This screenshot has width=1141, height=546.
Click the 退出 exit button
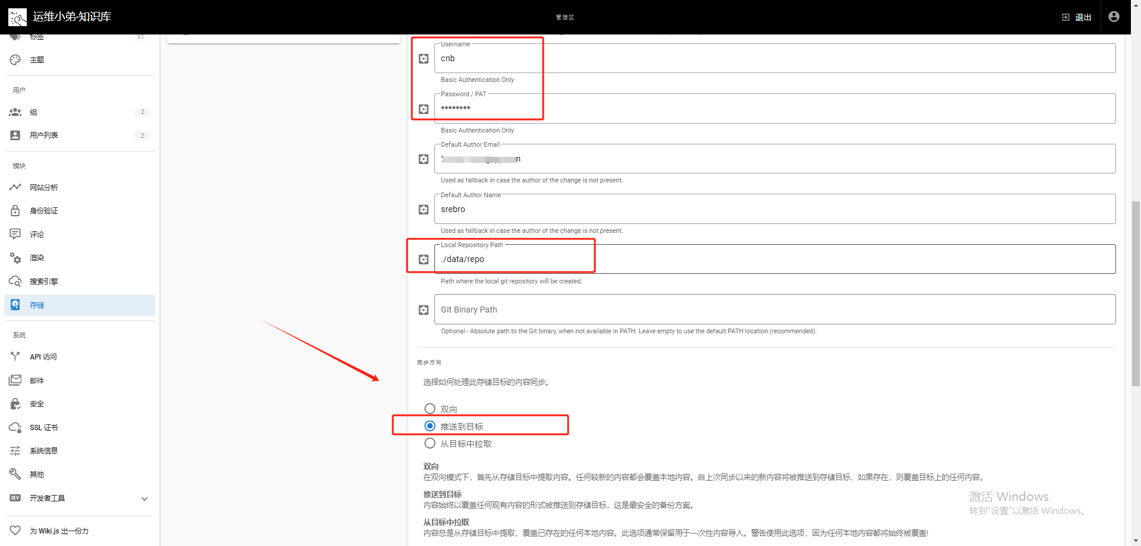(1077, 17)
